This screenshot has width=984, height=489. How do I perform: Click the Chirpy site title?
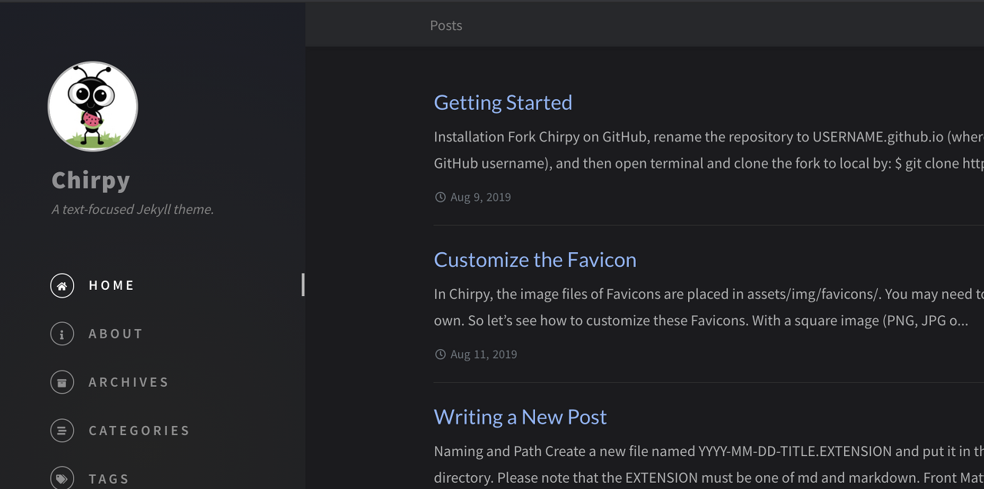click(x=91, y=180)
